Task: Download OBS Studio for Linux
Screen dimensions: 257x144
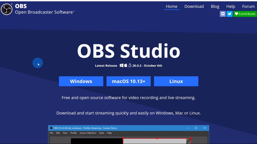Action: coord(176,81)
